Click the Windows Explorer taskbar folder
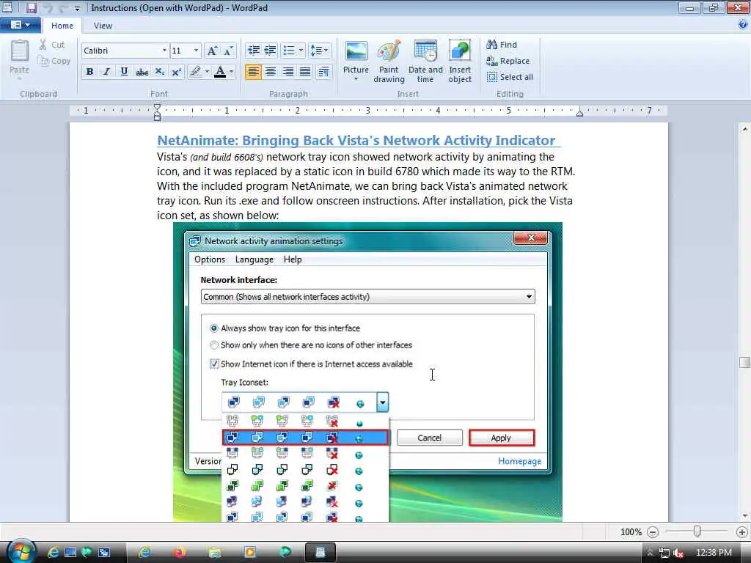Viewport: 751px width, 563px height. pyautogui.click(x=215, y=553)
